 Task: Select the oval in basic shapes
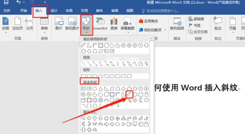tap(95, 89)
